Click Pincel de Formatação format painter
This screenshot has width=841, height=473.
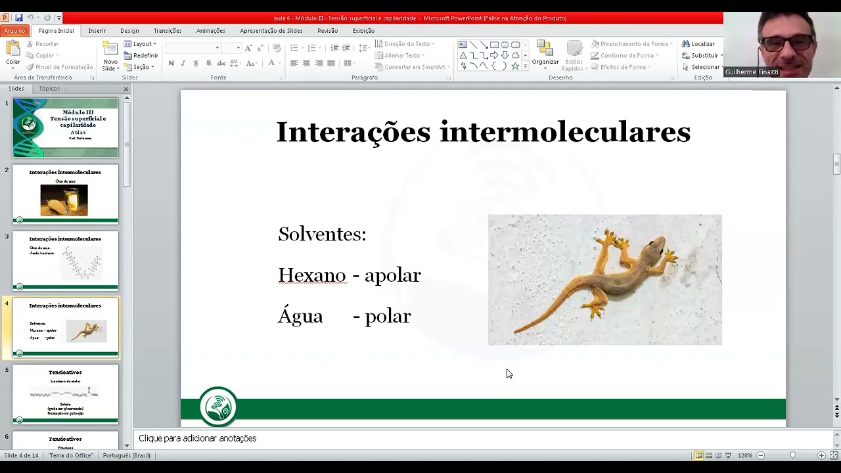[59, 67]
